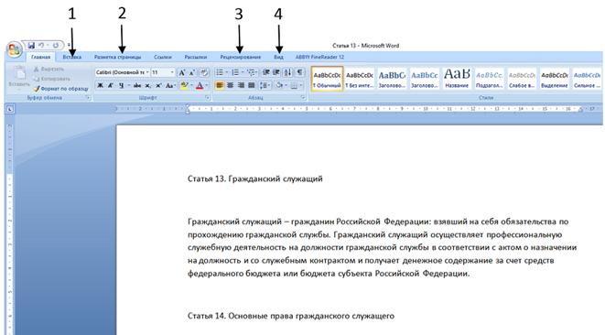Screen dimensions: 605x335
Task: Open the round Office button menu
Action: [15, 49]
